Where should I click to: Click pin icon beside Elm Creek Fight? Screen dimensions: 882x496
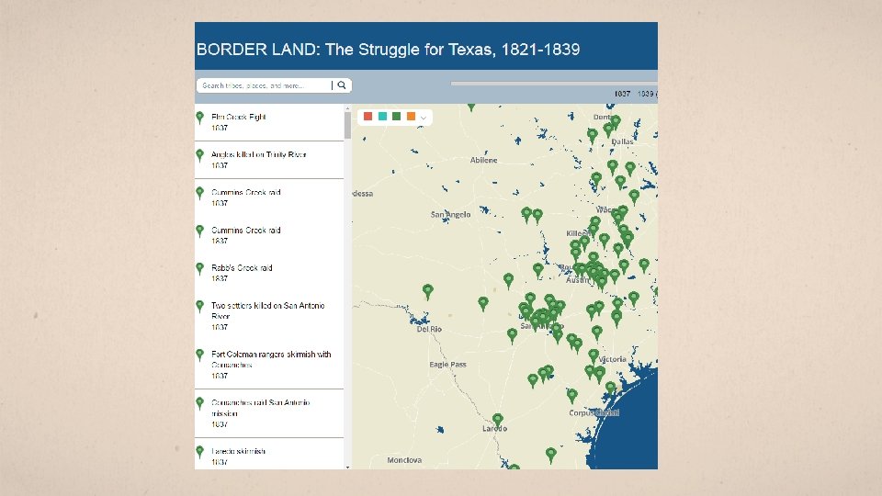pos(199,118)
